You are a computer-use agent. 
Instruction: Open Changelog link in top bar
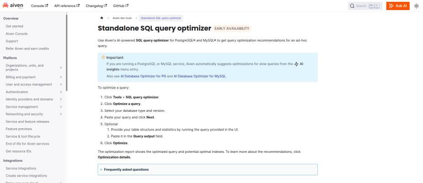coord(96,5)
